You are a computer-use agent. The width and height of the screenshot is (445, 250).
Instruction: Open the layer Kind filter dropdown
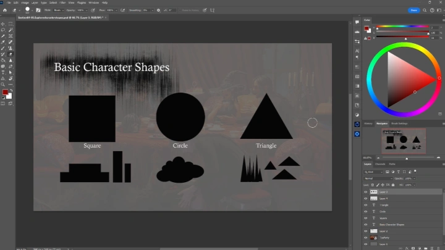(x=373, y=172)
